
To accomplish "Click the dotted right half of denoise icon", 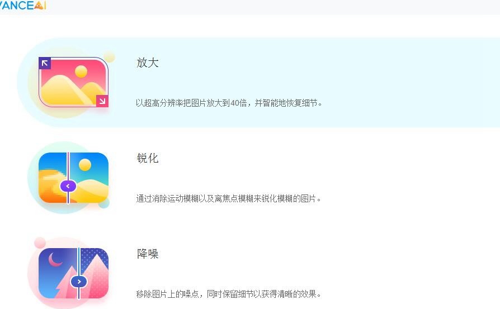I will (94, 273).
